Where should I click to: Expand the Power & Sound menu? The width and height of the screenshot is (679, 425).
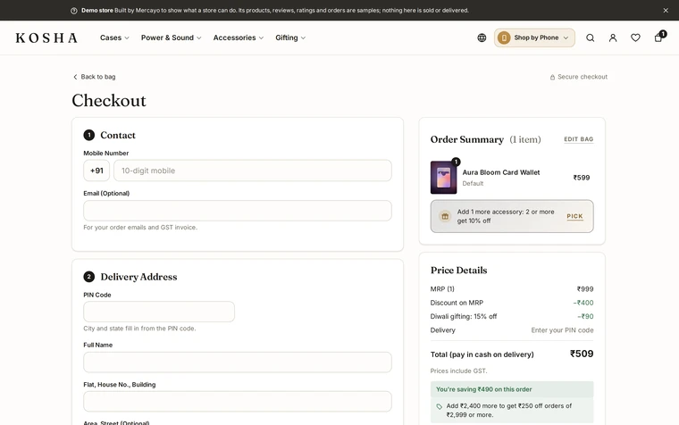(171, 37)
